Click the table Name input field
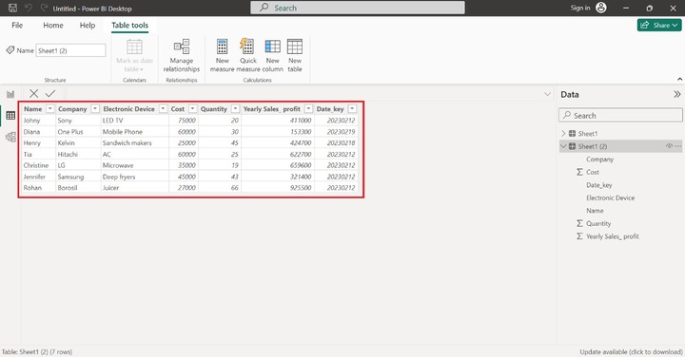The image size is (685, 357). click(x=70, y=50)
